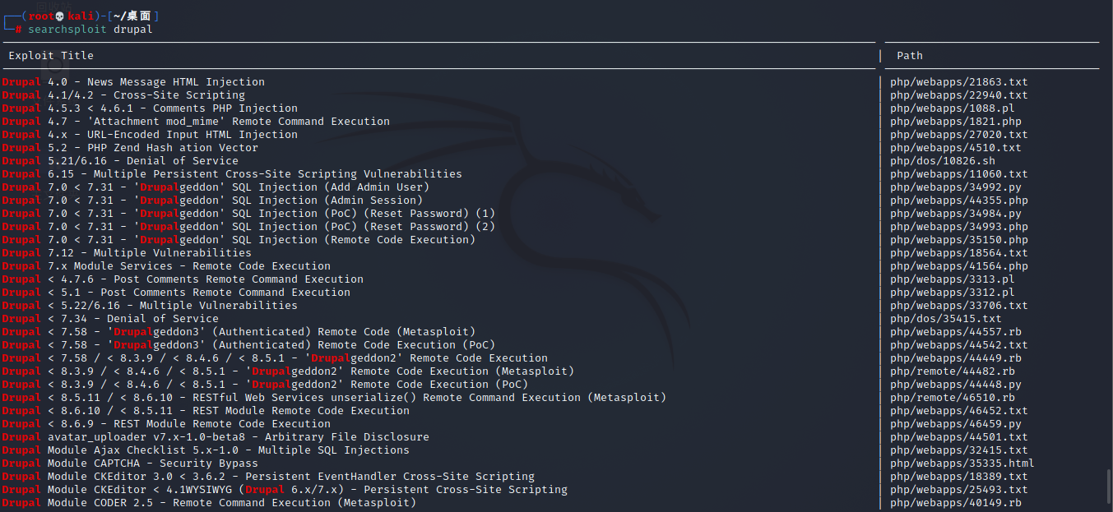Select the path php/webapps/18564.txt
The image size is (1113, 512).
(959, 253)
